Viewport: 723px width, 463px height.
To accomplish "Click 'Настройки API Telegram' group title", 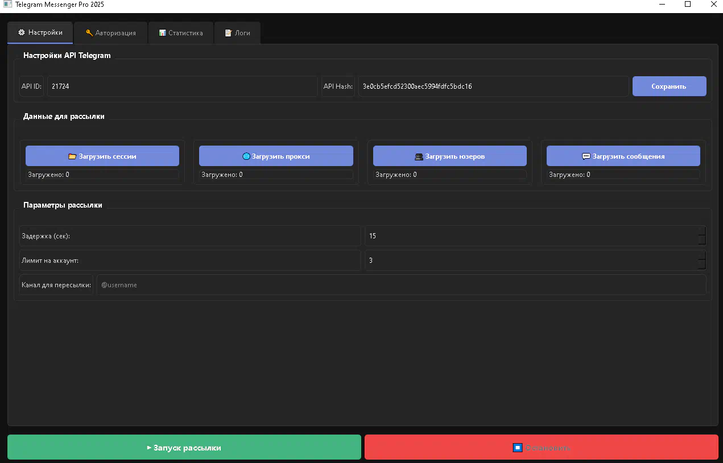I will pos(67,55).
